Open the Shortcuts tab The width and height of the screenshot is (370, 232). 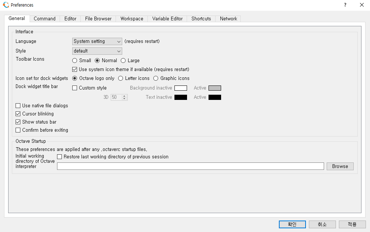(x=201, y=19)
